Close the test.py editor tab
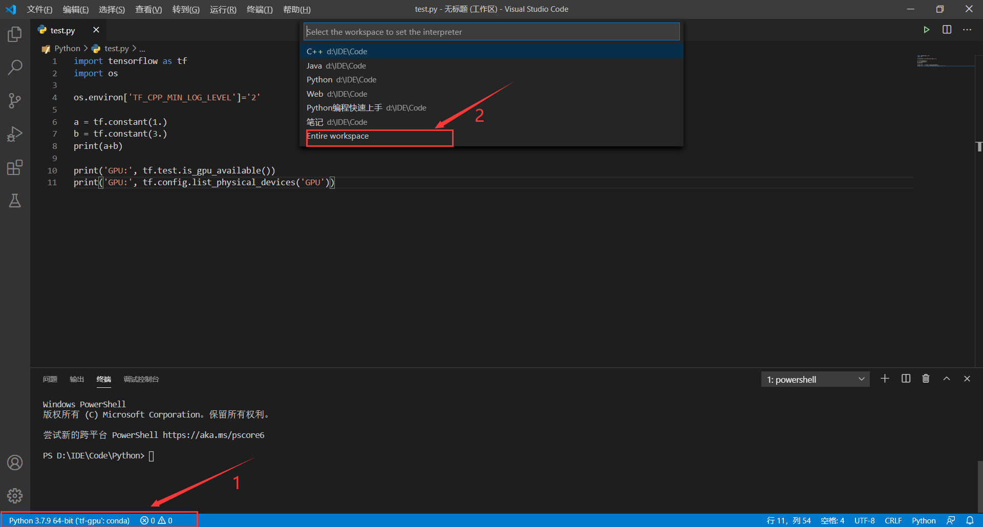Screen dimensions: 983x527 click(96, 30)
